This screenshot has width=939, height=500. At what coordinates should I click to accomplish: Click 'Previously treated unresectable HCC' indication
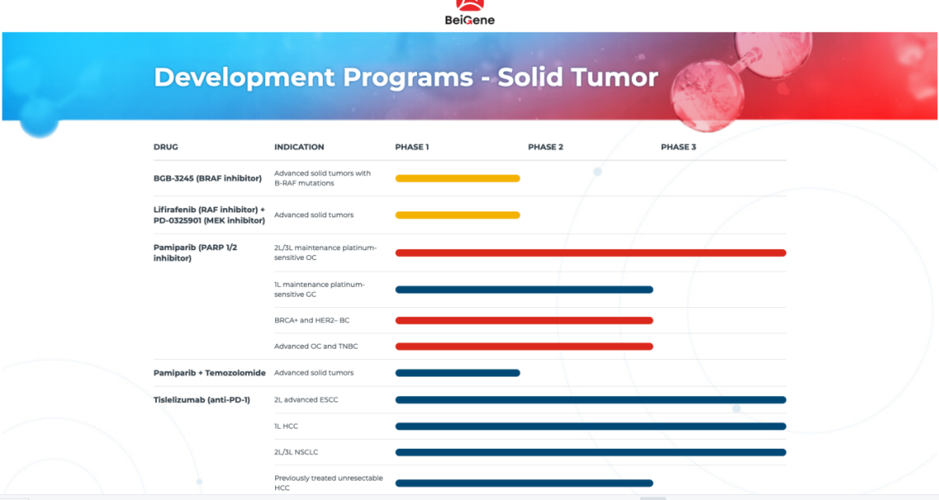click(329, 482)
